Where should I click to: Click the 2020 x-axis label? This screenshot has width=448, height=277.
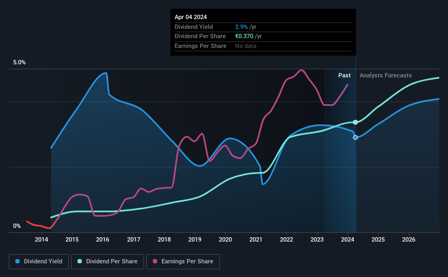[x=225, y=239]
